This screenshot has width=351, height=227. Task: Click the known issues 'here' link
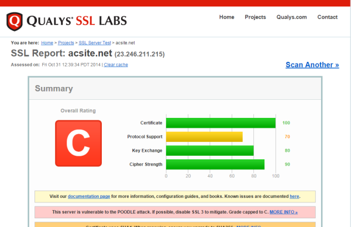(x=294, y=197)
